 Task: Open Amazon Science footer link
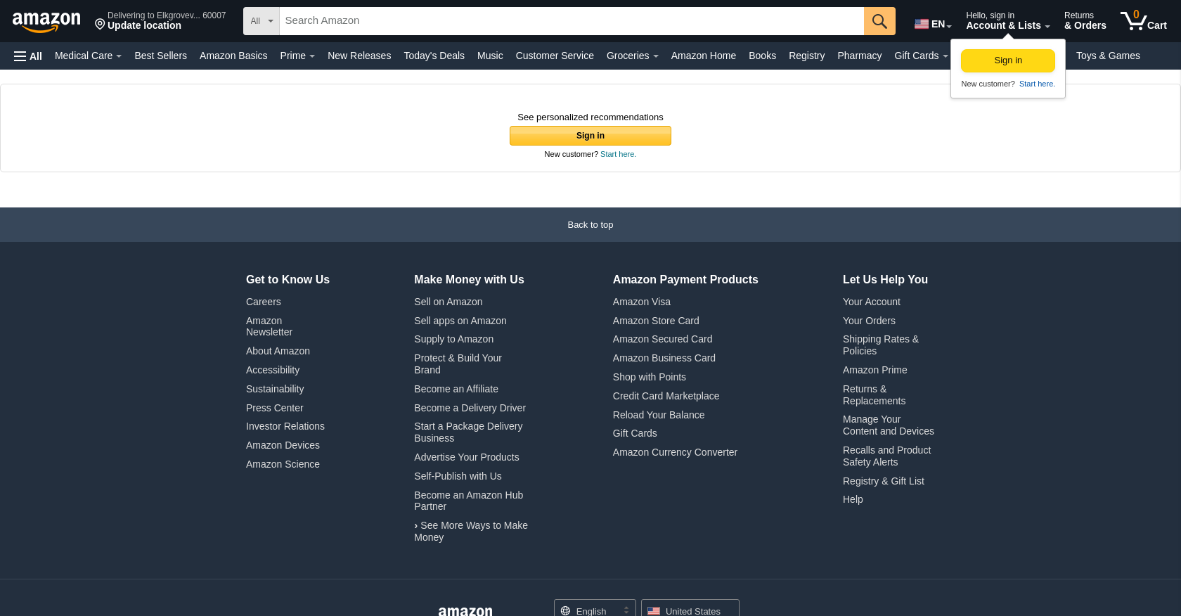pos(283,464)
